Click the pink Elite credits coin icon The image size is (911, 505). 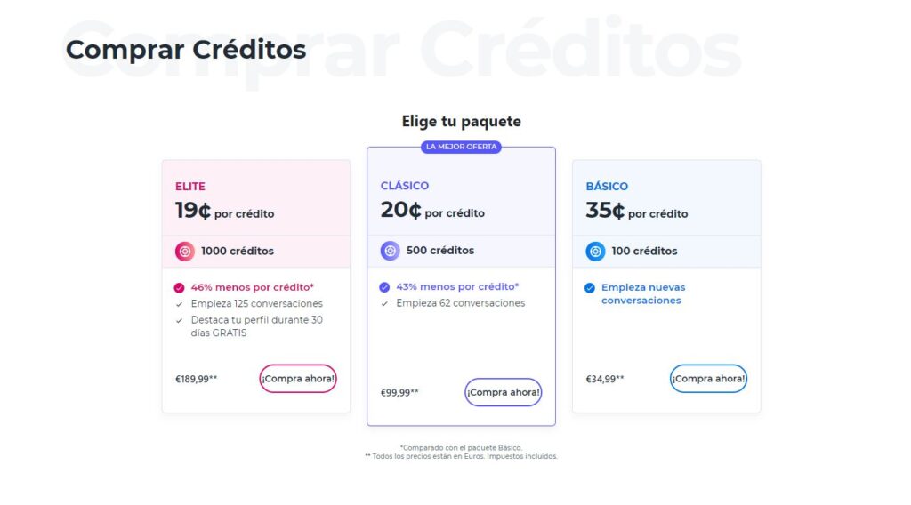184,252
